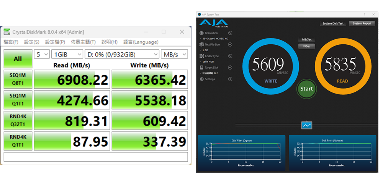This screenshot has height=191, width=383.
Task: Open the 設定(S) menu
Action: tap(31, 42)
